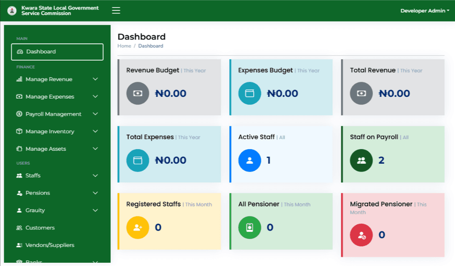Click the Expenses Budget wallet icon
455x266 pixels.
click(x=249, y=93)
